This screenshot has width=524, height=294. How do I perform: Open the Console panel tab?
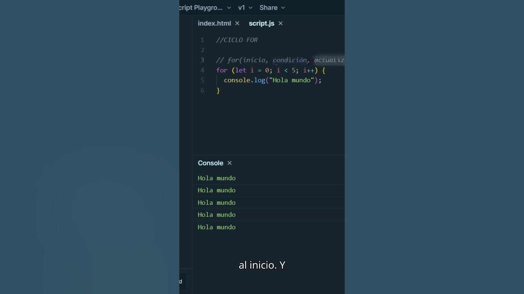click(210, 163)
